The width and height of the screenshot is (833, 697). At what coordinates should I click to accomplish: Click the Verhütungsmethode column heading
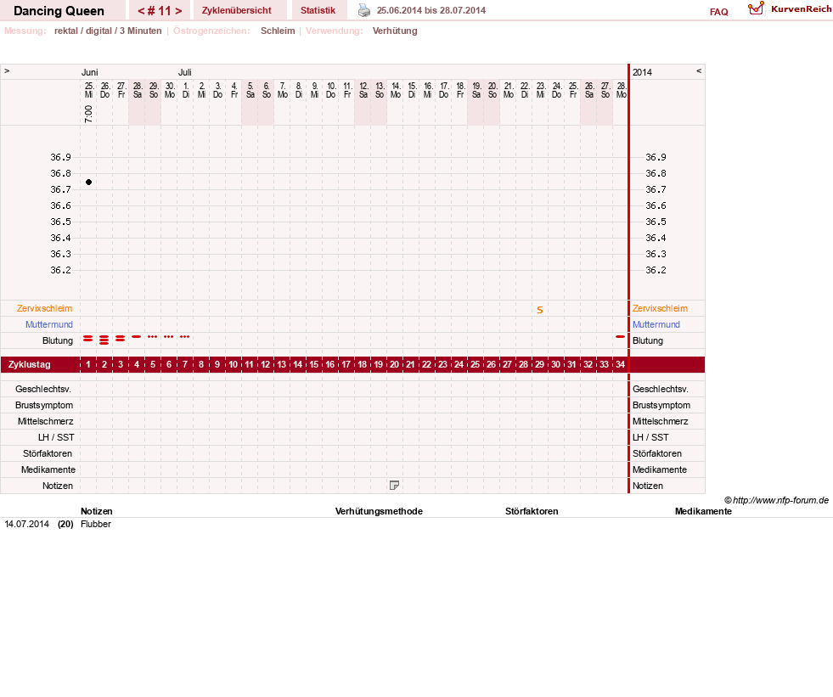[x=379, y=512]
